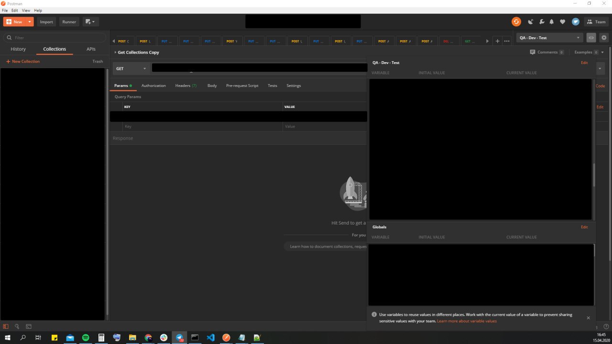The width and height of the screenshot is (612, 344).
Task: Click the Import button
Action: click(46, 21)
